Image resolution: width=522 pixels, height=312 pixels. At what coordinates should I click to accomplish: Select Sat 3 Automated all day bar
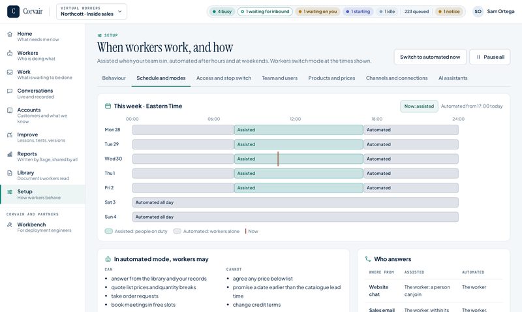tap(296, 202)
